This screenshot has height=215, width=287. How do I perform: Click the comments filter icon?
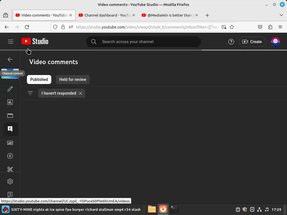[x=30, y=93]
